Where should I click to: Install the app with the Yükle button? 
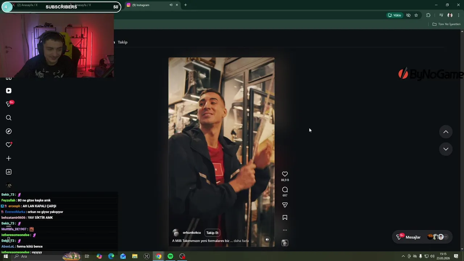point(394,15)
